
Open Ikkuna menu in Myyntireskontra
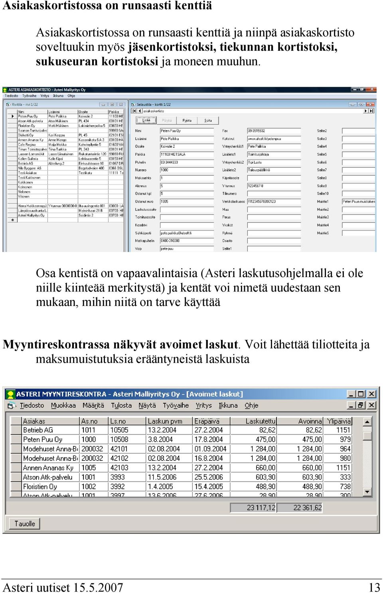pyautogui.click(x=228, y=405)
